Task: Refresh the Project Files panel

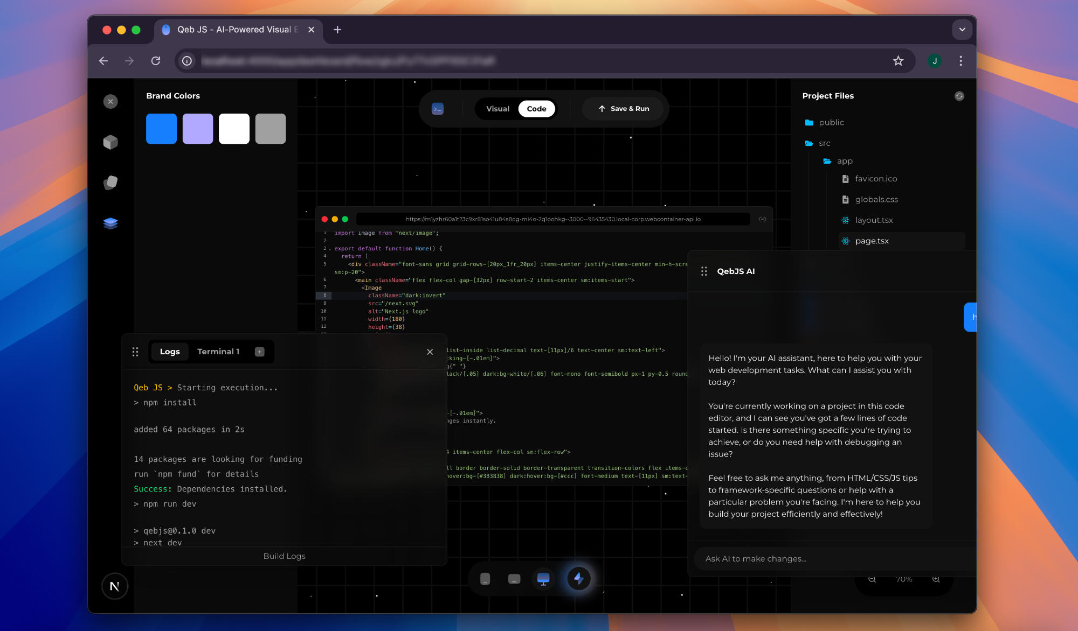Action: (x=959, y=96)
